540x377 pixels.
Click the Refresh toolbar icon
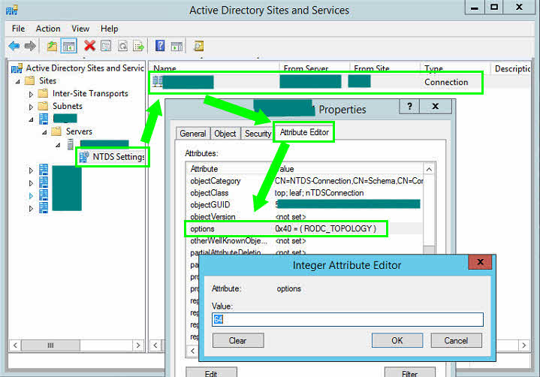(x=122, y=46)
